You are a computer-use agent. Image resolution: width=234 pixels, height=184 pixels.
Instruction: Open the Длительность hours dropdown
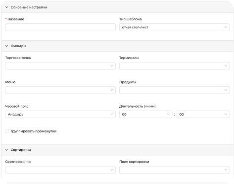coord(146,115)
